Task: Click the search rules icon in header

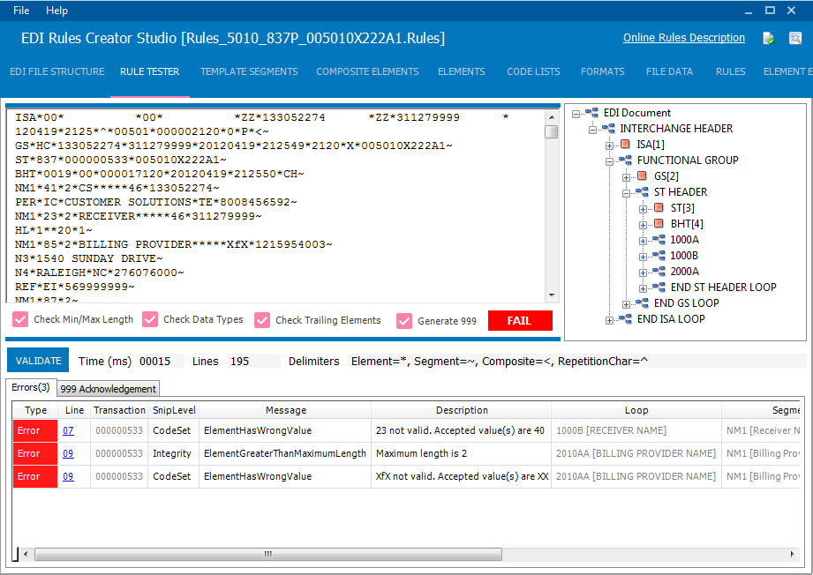Action: point(794,38)
